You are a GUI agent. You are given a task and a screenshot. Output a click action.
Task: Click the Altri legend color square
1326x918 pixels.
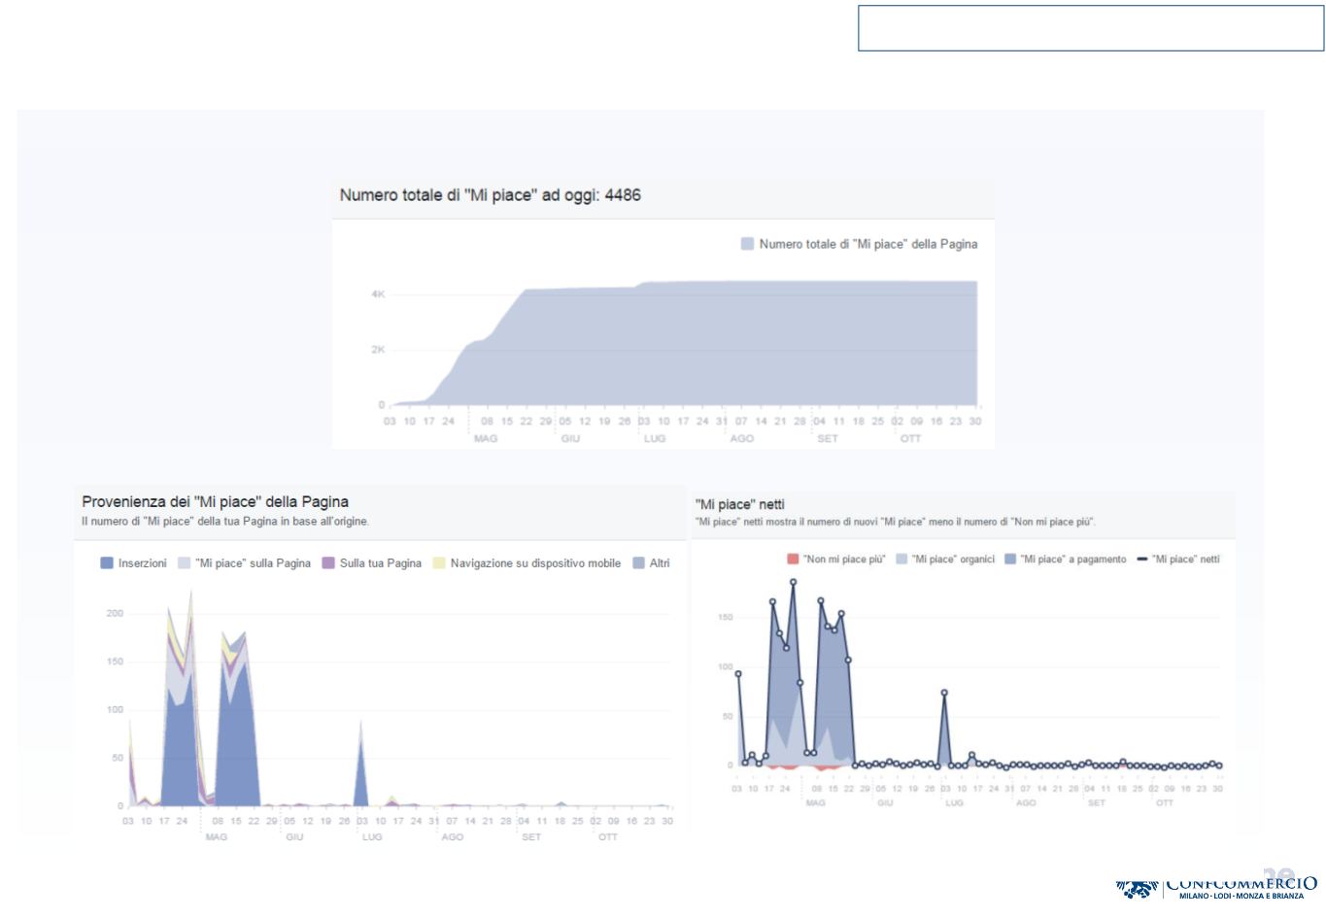pos(638,563)
